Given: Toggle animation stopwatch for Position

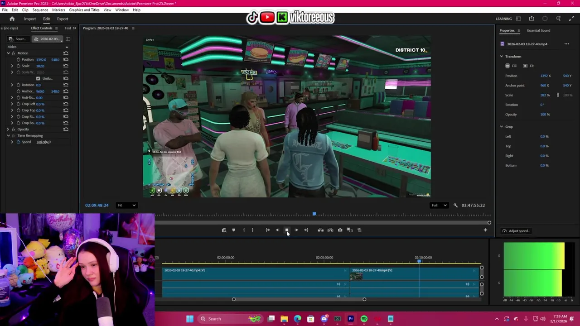Looking at the screenshot, I should coord(19,59).
